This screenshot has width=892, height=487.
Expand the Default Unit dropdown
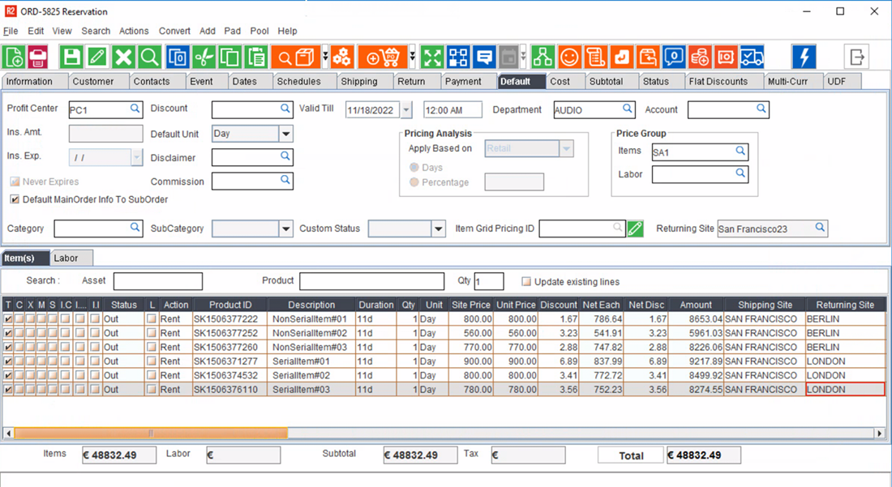285,134
